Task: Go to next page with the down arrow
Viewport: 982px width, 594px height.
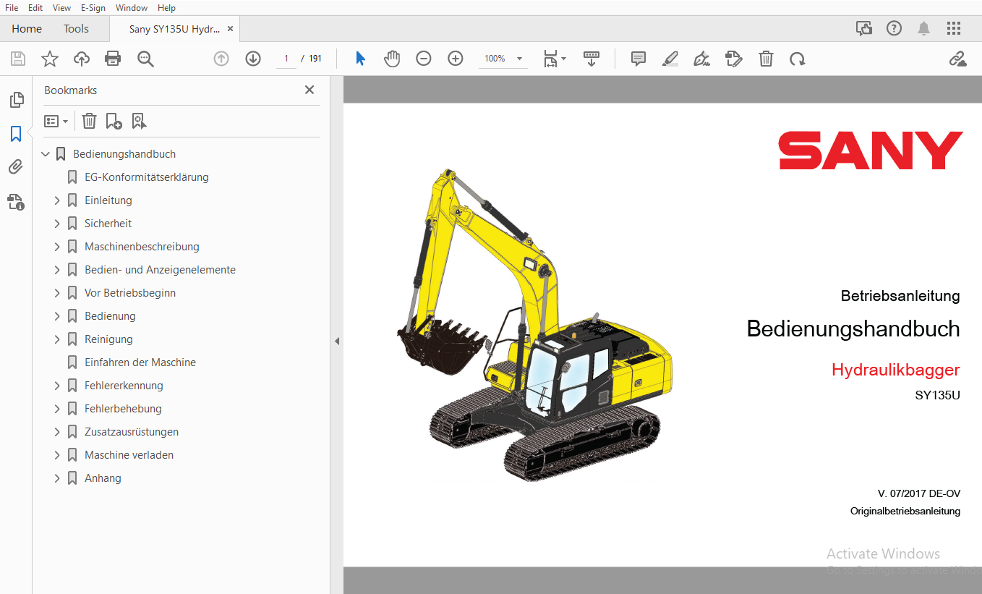Action: pyautogui.click(x=253, y=59)
